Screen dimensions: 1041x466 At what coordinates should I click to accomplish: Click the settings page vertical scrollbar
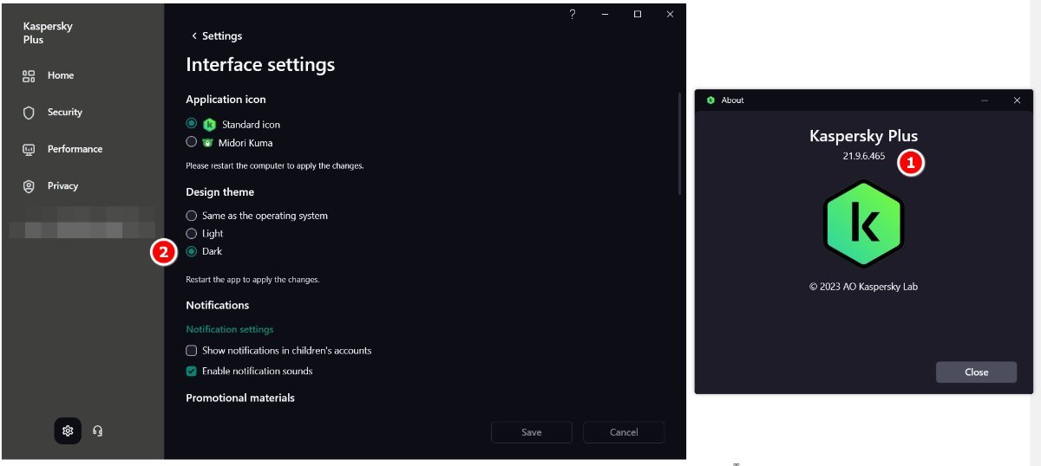pos(680,144)
